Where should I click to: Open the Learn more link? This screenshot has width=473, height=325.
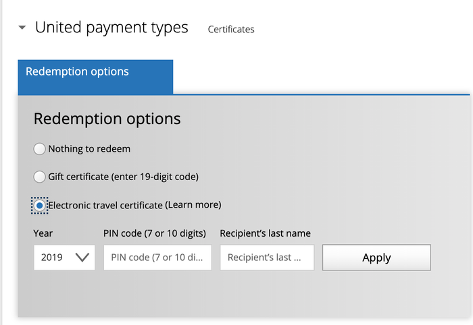[x=193, y=205]
